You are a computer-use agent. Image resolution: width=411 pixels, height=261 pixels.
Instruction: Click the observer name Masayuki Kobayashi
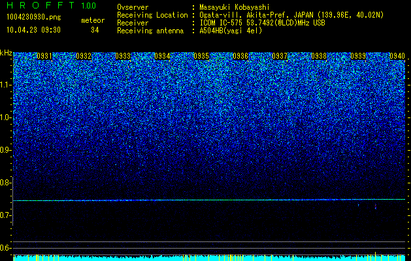(235, 7)
